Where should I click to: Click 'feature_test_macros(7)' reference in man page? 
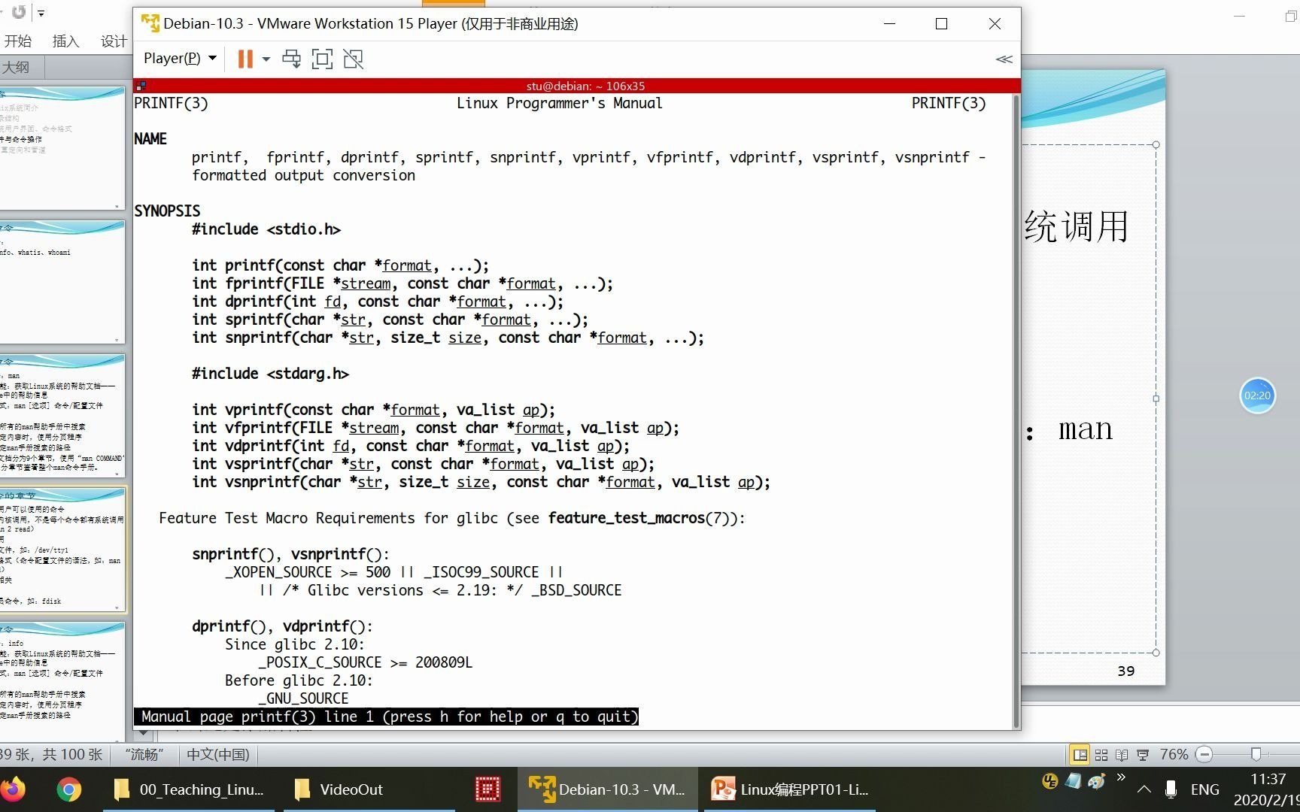(642, 518)
